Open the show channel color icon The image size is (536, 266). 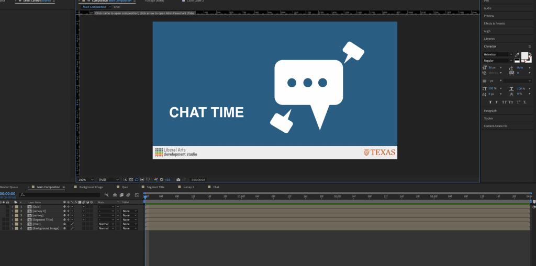(x=156, y=180)
